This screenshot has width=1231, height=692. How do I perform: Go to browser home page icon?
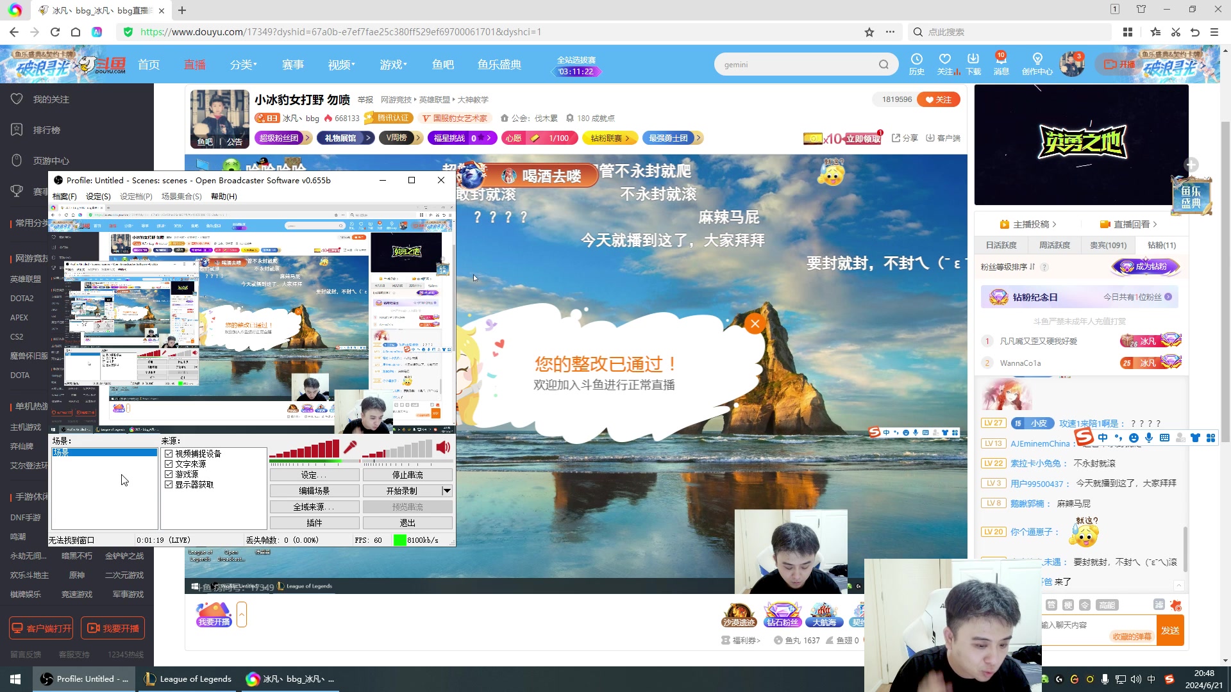coord(76,32)
